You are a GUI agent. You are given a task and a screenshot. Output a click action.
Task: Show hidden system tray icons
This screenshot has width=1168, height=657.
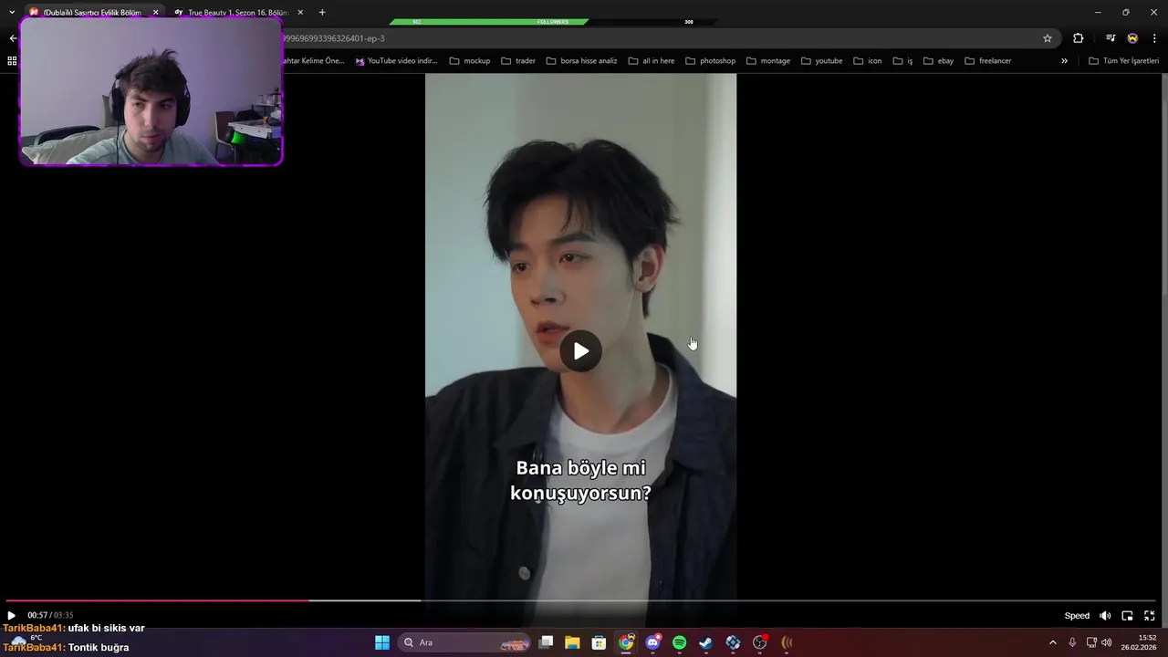click(x=1052, y=642)
